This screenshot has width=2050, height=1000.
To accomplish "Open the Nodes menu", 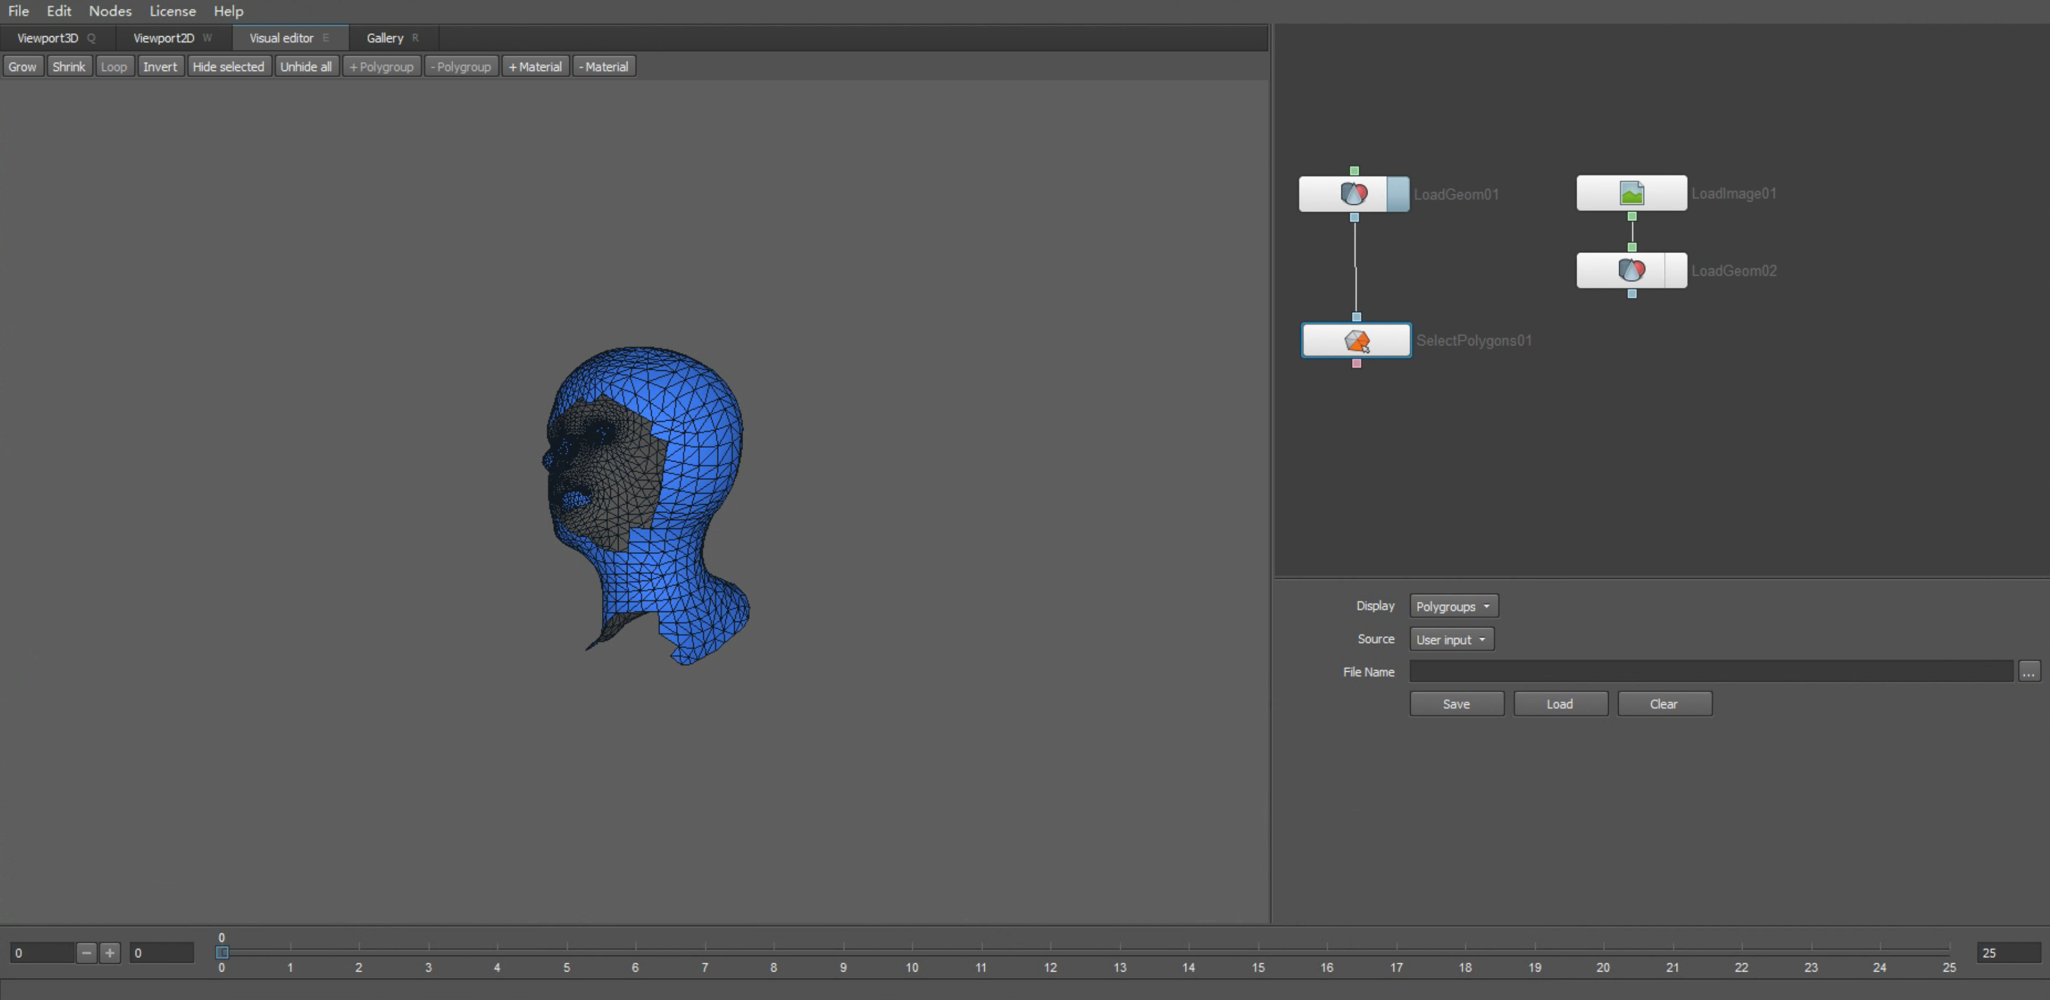I will [x=110, y=11].
